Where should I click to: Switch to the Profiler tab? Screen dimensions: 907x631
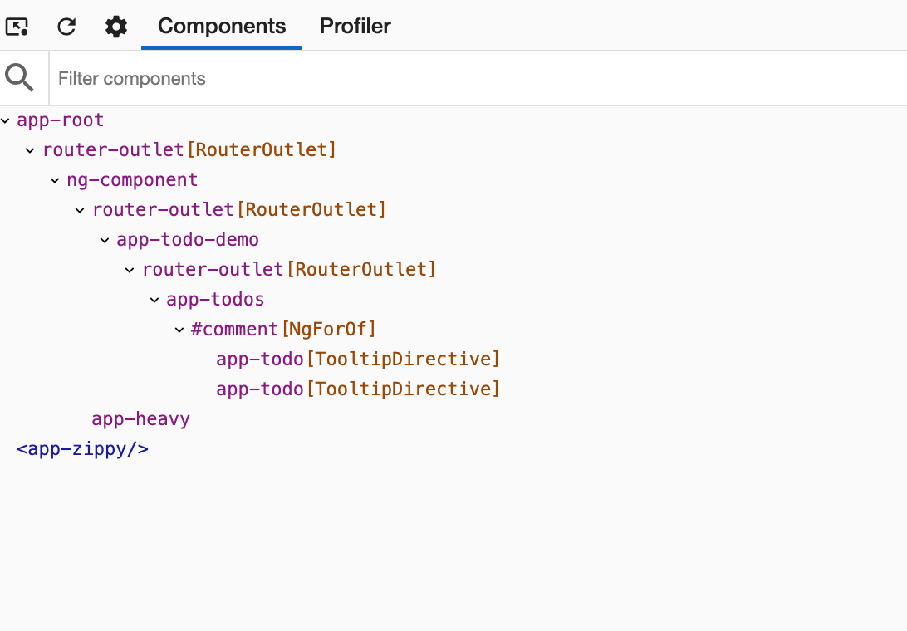click(355, 26)
